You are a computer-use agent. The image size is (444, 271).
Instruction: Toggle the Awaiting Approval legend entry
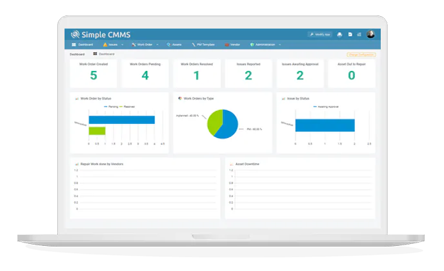coord(326,106)
